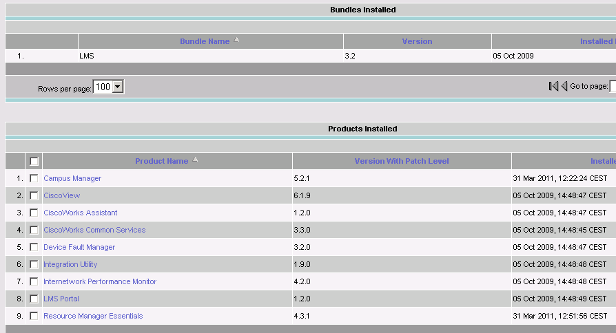Check the CiscoWorks Common Services checkbox

pyautogui.click(x=34, y=230)
